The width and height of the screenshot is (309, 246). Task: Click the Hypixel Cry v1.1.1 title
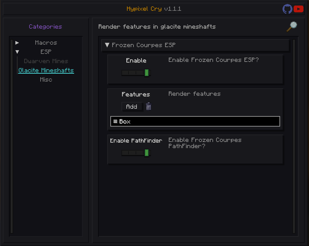(x=154, y=9)
